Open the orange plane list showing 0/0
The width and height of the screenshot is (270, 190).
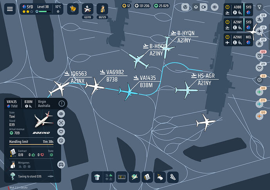click(x=259, y=116)
